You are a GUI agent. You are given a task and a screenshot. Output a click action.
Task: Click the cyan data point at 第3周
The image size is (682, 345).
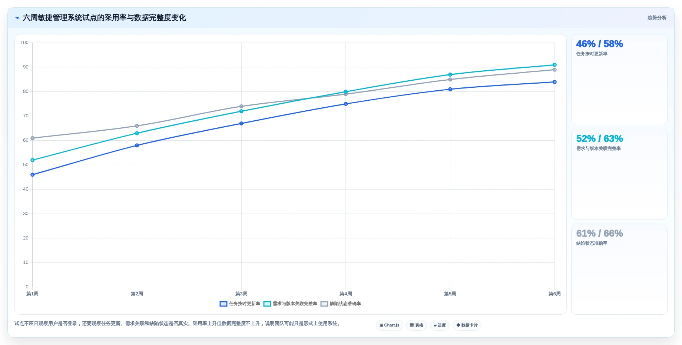241,111
